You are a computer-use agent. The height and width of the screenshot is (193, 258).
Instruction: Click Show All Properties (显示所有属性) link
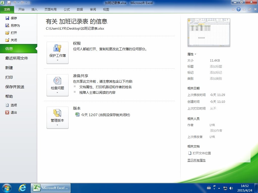coord(197,160)
